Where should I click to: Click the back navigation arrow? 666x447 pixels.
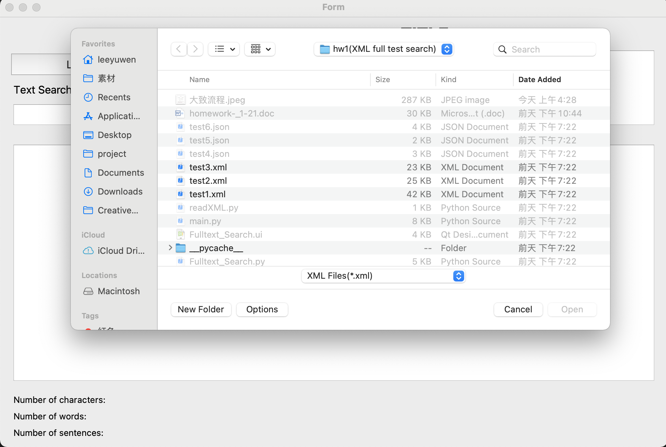click(x=179, y=49)
